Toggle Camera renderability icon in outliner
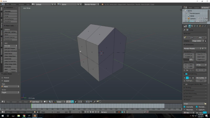Screen dimensions: 210x118 pos(206,19)
